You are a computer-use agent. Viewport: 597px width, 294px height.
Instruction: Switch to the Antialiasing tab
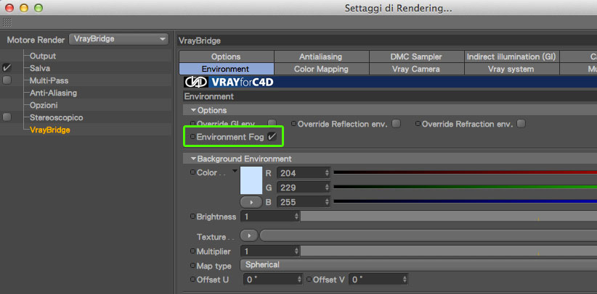[x=321, y=56]
